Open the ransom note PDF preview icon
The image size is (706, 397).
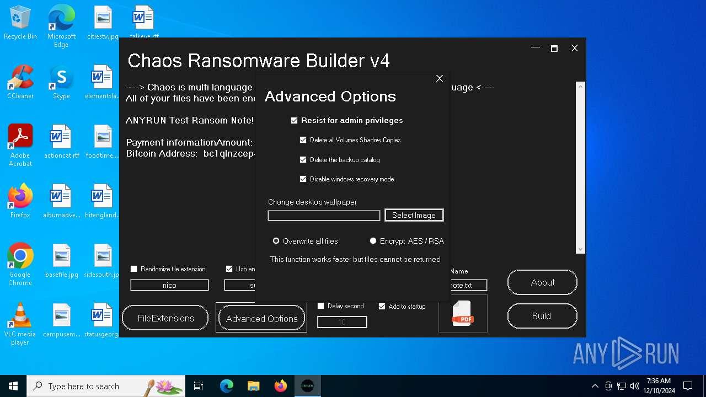click(x=462, y=313)
